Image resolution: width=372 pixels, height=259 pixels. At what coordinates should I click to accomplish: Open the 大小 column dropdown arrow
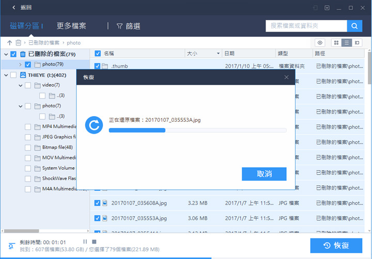pos(218,53)
